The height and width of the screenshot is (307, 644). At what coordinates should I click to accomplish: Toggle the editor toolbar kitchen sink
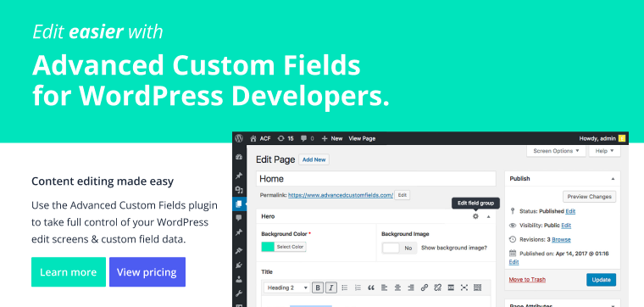477,287
